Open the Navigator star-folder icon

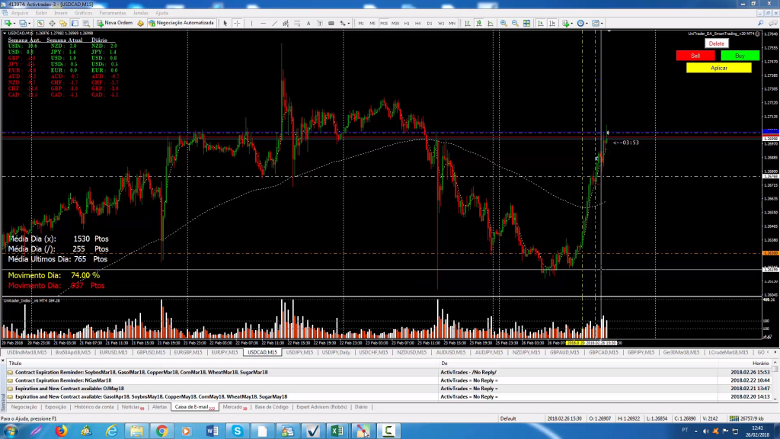(63, 23)
